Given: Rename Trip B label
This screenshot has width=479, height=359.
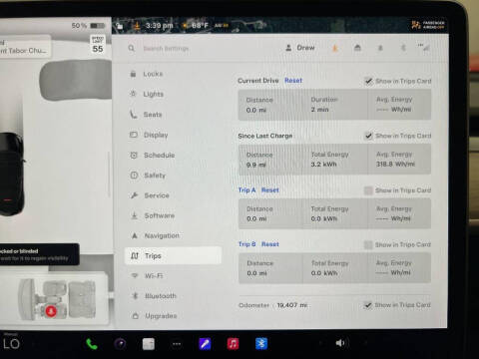Looking at the screenshot, I should click(x=247, y=244).
